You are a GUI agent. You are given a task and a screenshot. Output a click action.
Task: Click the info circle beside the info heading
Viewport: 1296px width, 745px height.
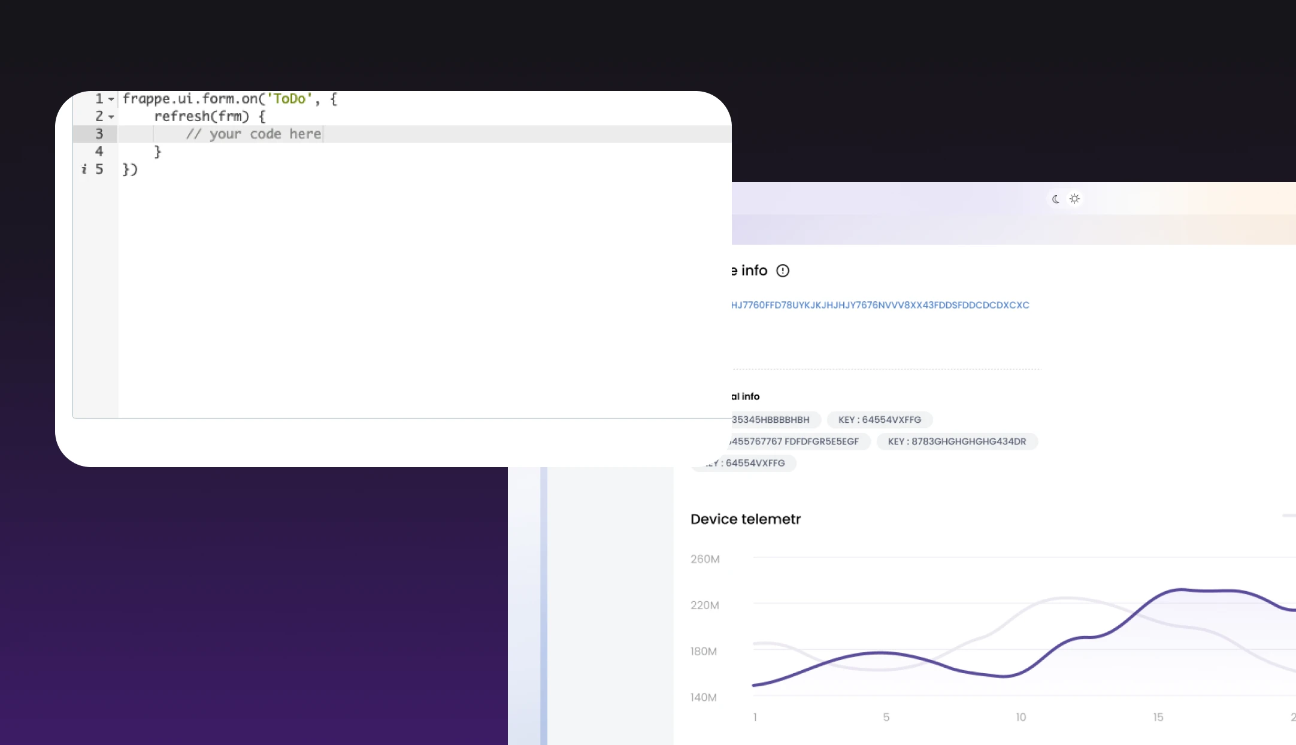click(x=783, y=271)
